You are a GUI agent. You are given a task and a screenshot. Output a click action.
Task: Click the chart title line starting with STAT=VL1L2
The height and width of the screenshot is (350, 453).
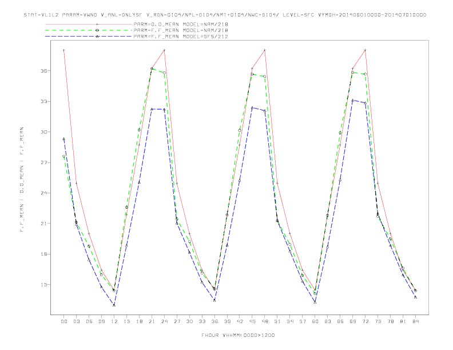click(225, 15)
